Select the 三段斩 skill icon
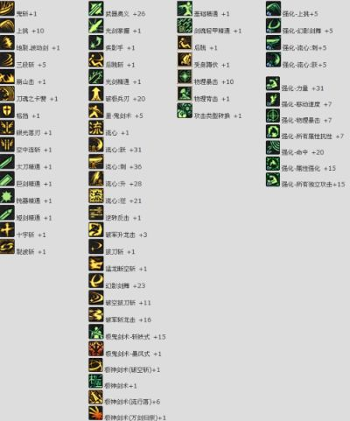This screenshot has width=350, height=421. tap(7, 60)
